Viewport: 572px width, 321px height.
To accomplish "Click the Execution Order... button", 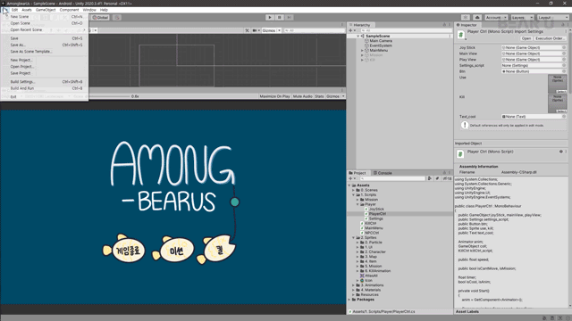I will coord(550,38).
